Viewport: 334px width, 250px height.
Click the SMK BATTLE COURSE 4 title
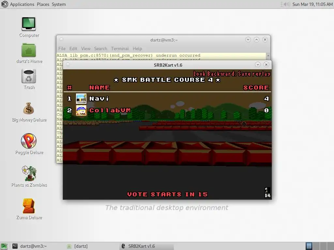(x=167, y=80)
